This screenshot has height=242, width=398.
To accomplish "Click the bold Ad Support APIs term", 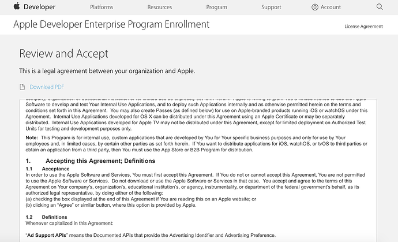I will coord(47,235).
